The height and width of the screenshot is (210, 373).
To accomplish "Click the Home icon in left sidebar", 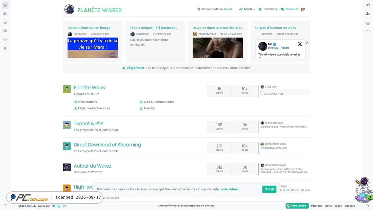I will [5, 5].
